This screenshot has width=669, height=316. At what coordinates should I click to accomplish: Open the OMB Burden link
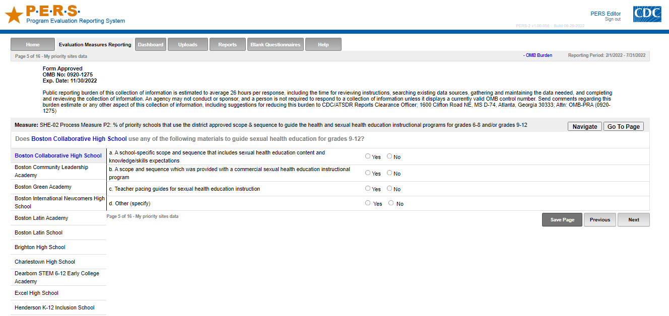538,55
